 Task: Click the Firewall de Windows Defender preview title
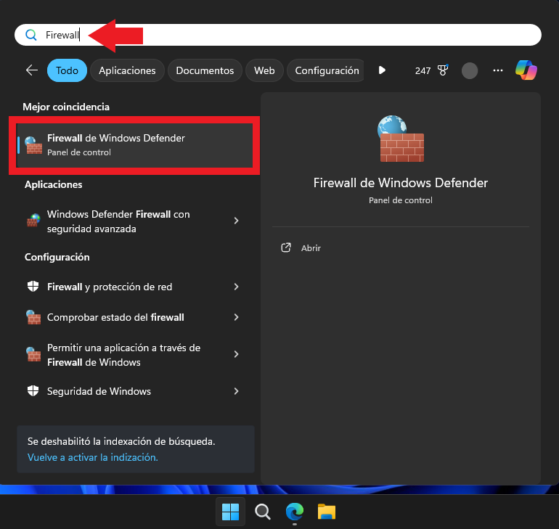[x=400, y=183]
